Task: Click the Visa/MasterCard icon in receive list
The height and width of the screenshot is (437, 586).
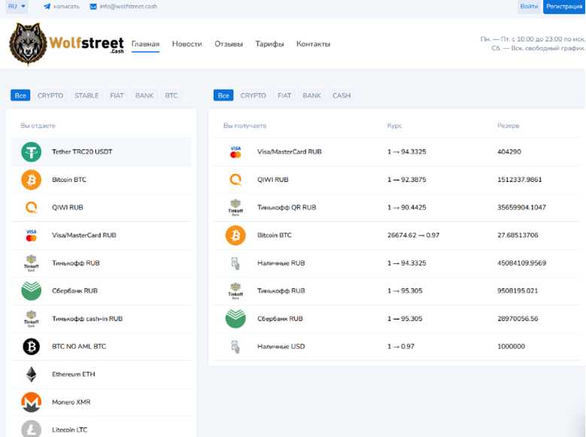Action: coord(235,152)
